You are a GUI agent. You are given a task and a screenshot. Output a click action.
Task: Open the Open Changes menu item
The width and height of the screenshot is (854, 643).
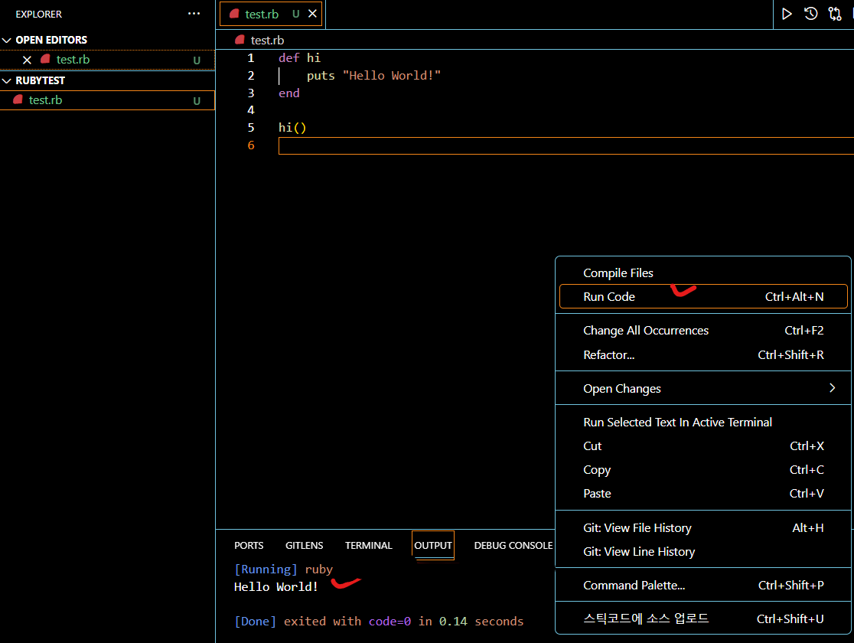coord(702,389)
